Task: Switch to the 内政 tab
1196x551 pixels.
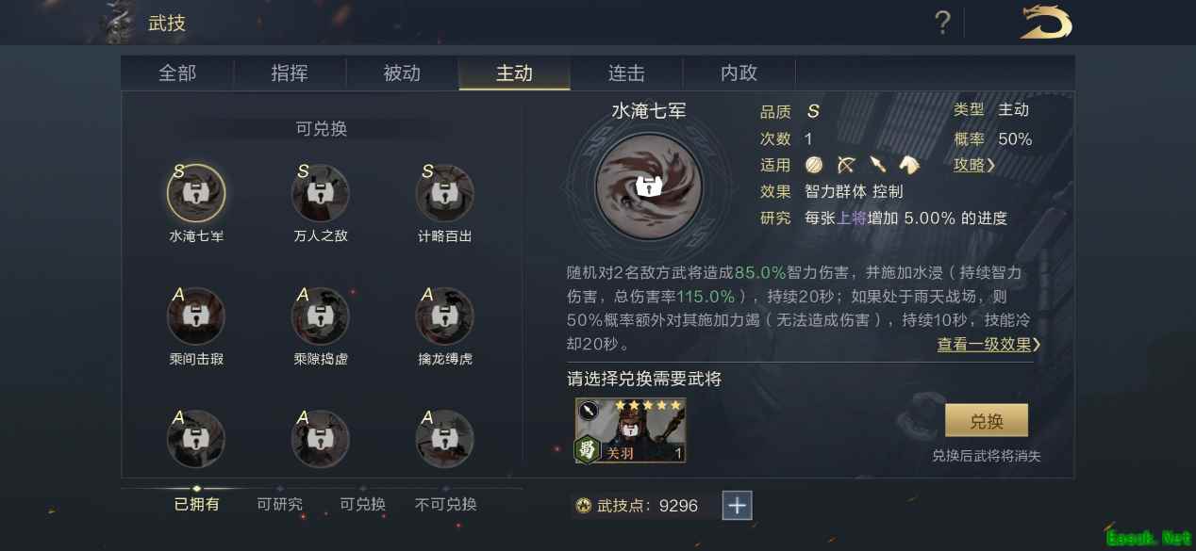Action: [739, 73]
